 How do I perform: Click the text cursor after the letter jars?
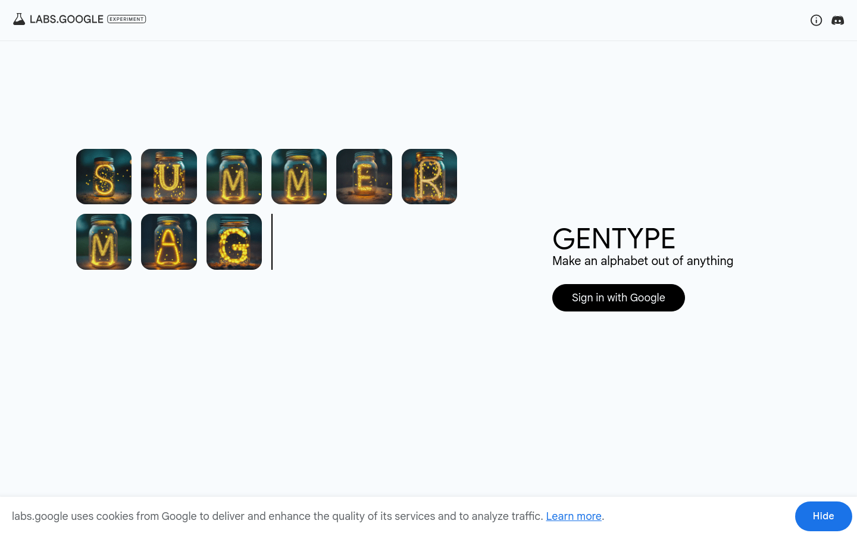(x=272, y=242)
